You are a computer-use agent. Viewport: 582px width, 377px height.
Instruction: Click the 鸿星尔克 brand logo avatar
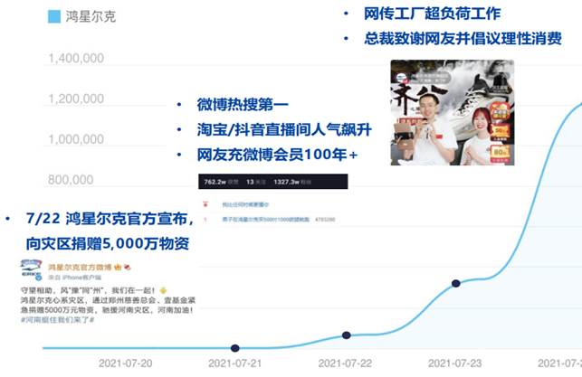(x=31, y=269)
